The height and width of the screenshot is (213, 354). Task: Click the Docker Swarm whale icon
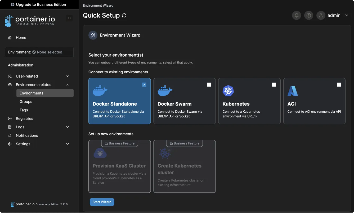click(x=165, y=91)
